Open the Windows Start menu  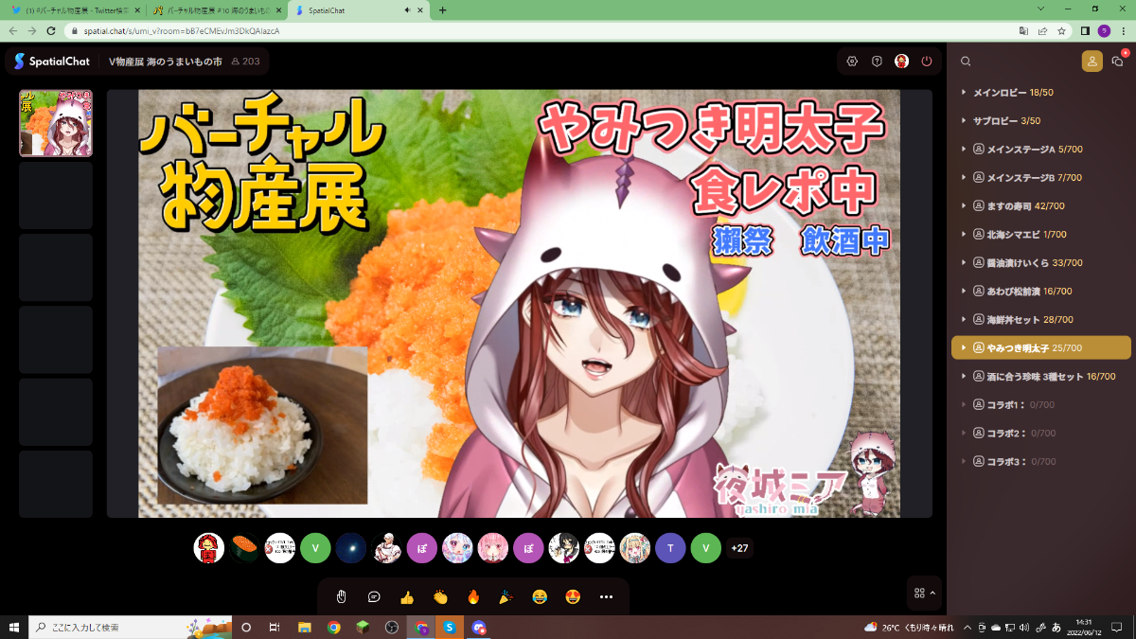tap(14, 627)
